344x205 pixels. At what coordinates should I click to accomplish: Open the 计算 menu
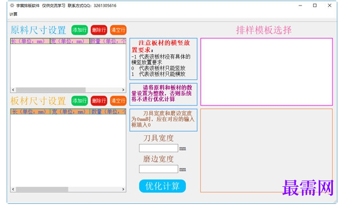tap(13, 14)
